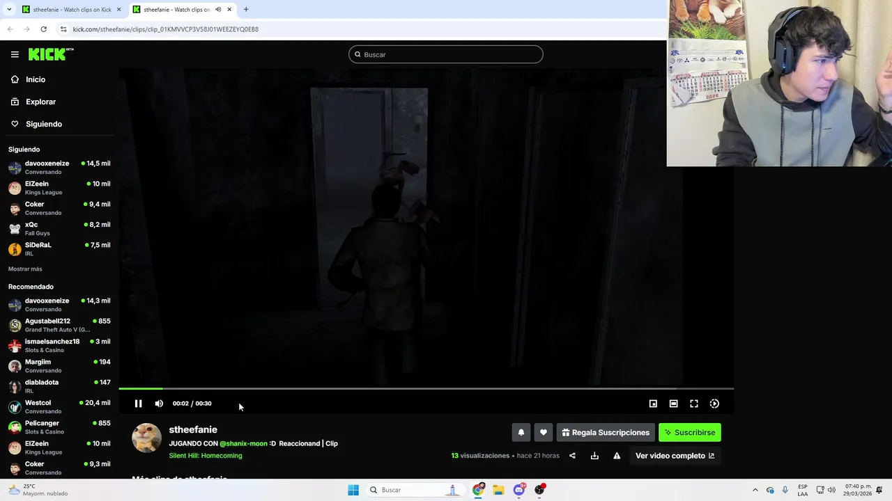Open davooxeneize in Recomendado list
This screenshot has height=501, width=892.
[x=59, y=305]
